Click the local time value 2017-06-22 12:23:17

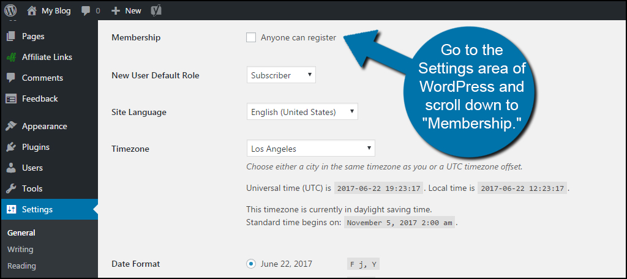click(x=522, y=188)
